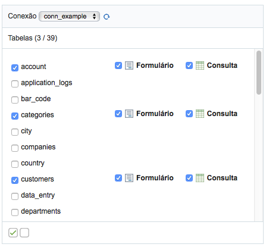266x247 pixels.
Task: Enable the application_logs table checkbox
Action: click(x=15, y=84)
